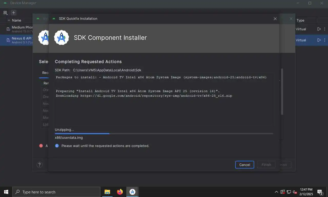This screenshot has width=328, height=197.
Task: Click the Nexus 6 device icon
Action: click(8, 40)
